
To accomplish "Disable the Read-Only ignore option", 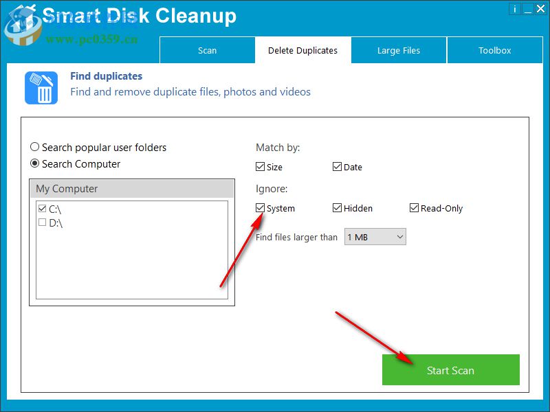I will 414,207.
